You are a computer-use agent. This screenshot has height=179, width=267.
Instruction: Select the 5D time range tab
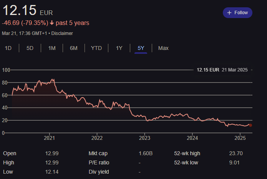(x=30, y=48)
